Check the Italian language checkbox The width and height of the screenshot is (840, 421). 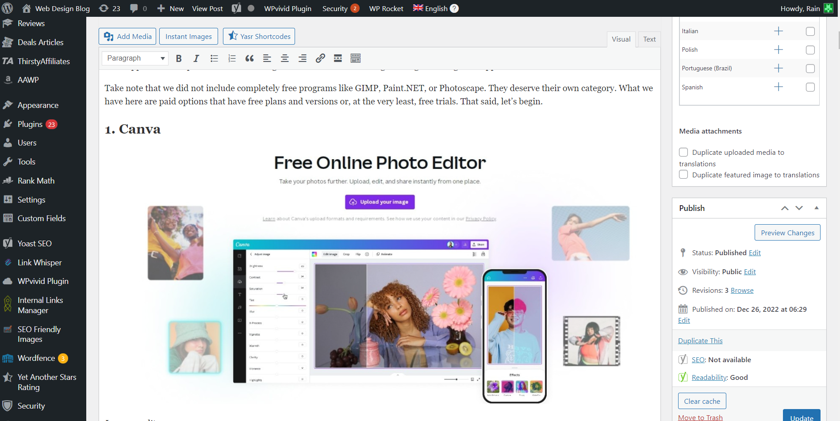coord(810,31)
